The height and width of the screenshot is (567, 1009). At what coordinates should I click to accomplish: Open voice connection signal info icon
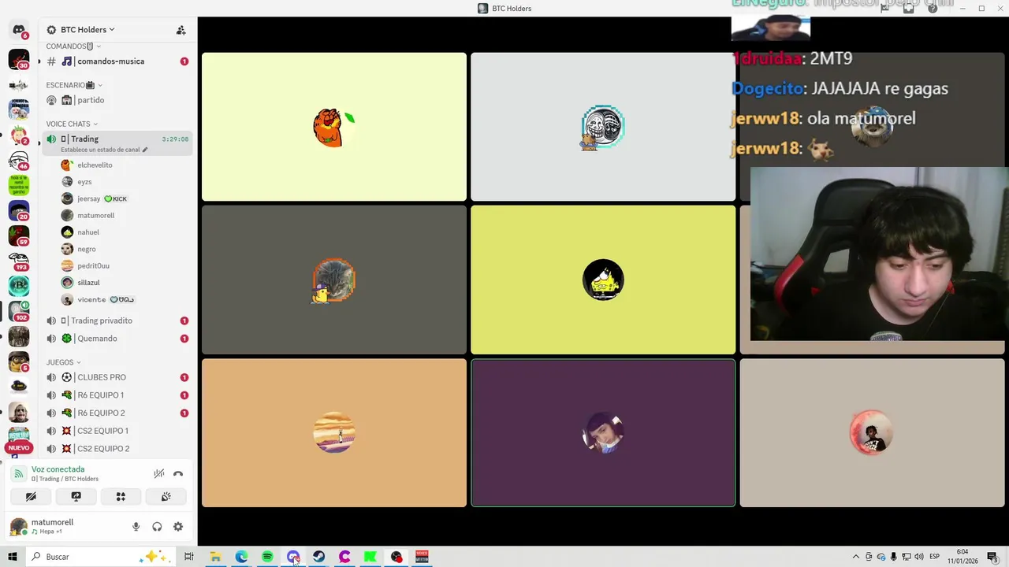[x=18, y=473]
